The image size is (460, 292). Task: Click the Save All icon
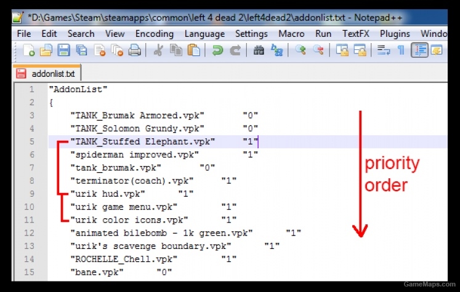click(x=81, y=50)
